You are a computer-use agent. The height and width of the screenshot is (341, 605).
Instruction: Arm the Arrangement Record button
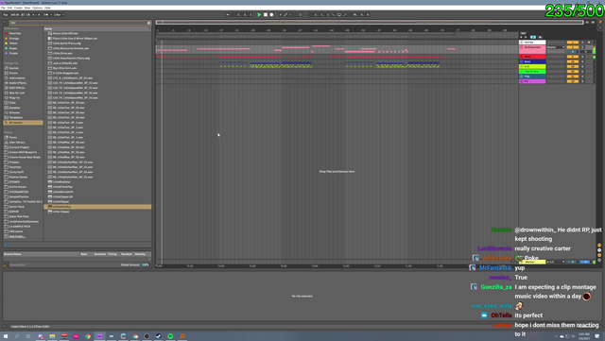271,15
